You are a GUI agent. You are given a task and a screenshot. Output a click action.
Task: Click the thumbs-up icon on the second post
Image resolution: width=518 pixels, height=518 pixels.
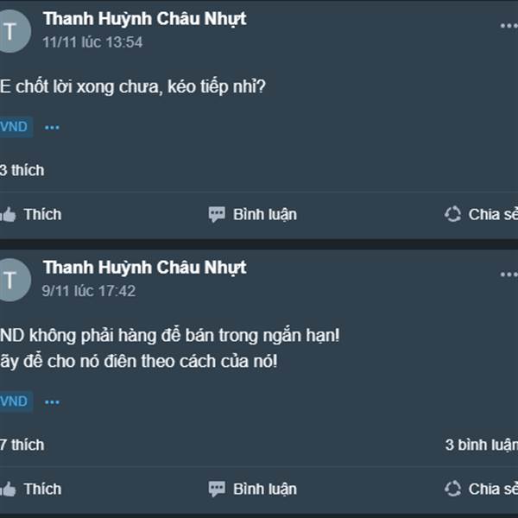point(8,490)
